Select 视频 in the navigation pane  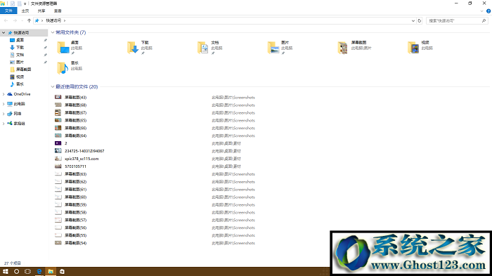[20, 77]
